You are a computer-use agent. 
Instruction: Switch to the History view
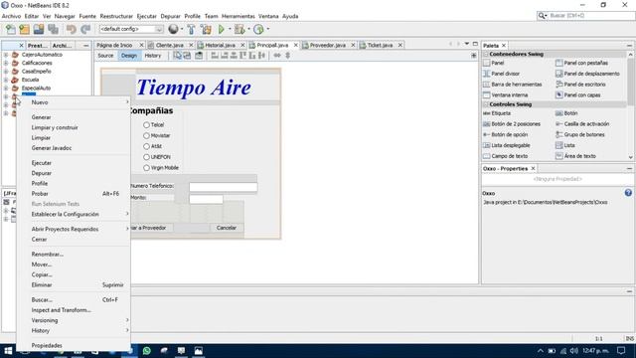[153, 56]
